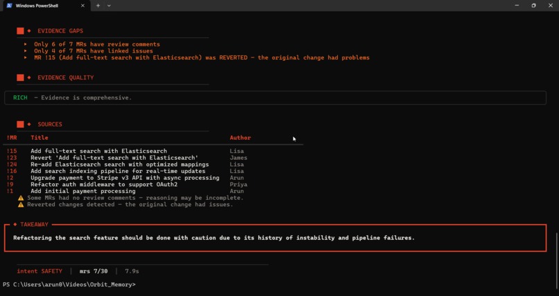This screenshot has width=559, height=296.
Task: Click the TAKEAWAY box label
Action: point(34,225)
